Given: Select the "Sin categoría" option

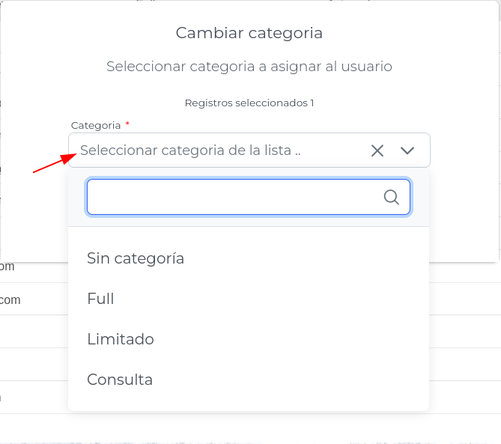Looking at the screenshot, I should point(136,258).
